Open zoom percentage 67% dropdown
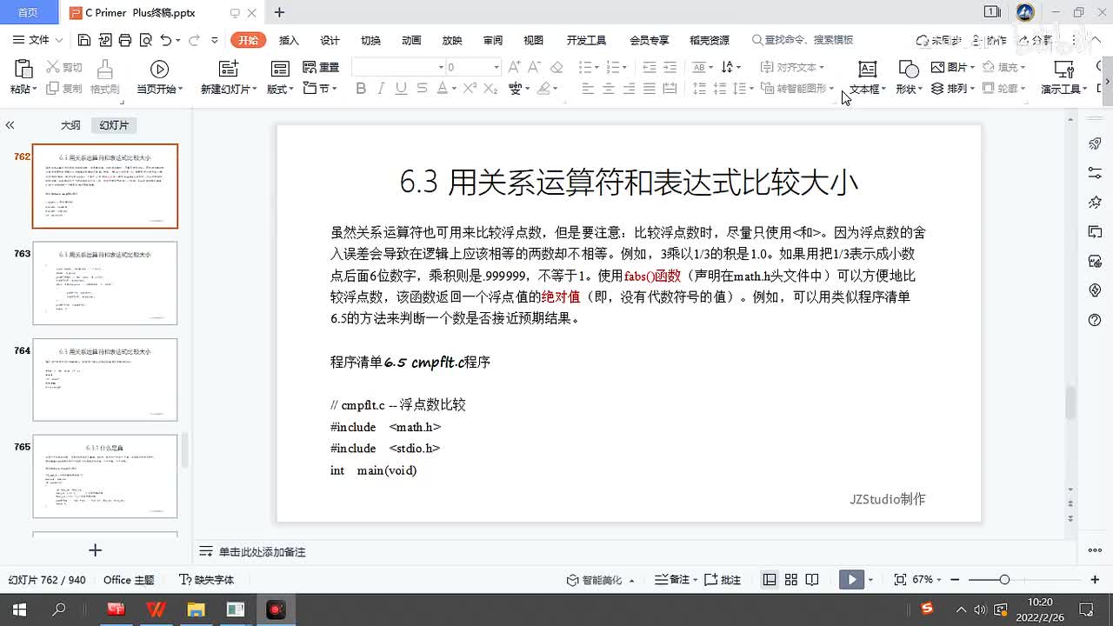The height and width of the screenshot is (626, 1113). pyautogui.click(x=940, y=579)
